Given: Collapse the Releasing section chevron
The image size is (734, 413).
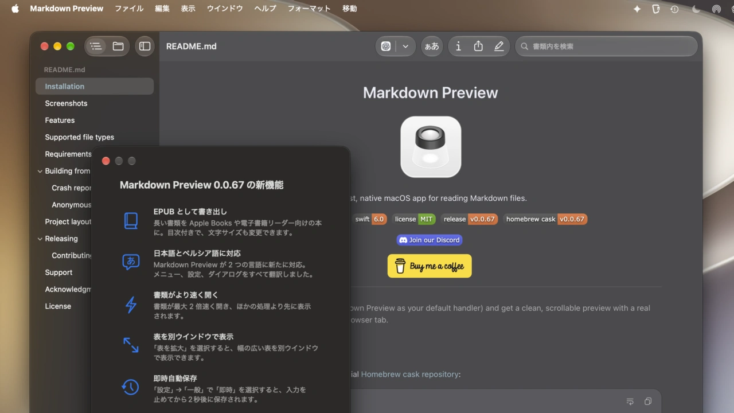Looking at the screenshot, I should click(x=40, y=239).
